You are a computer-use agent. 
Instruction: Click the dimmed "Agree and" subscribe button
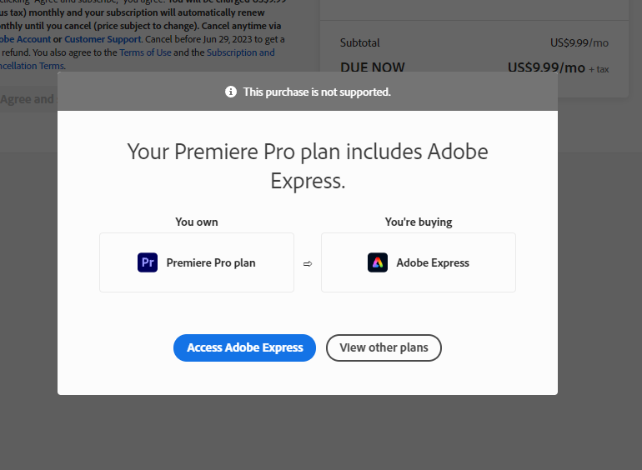tap(28, 99)
